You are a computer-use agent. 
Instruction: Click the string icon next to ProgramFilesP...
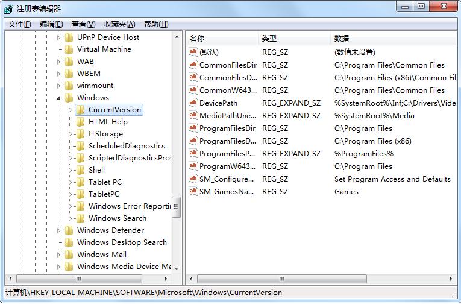tap(193, 153)
